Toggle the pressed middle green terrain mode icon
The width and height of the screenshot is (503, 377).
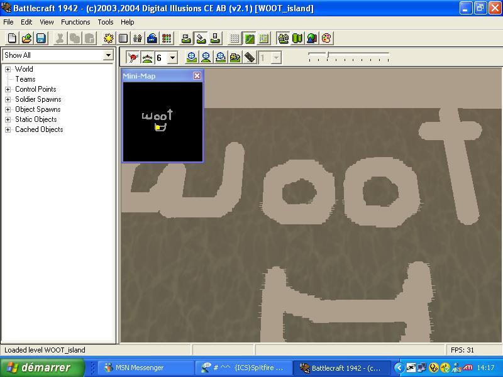(201, 38)
